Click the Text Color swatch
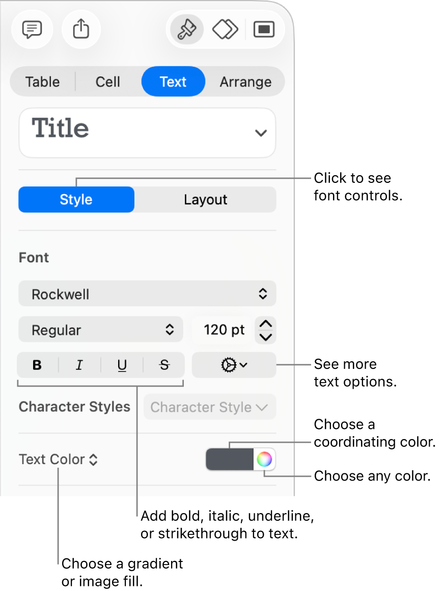Image resolution: width=444 pixels, height=591 pixels. tap(229, 459)
